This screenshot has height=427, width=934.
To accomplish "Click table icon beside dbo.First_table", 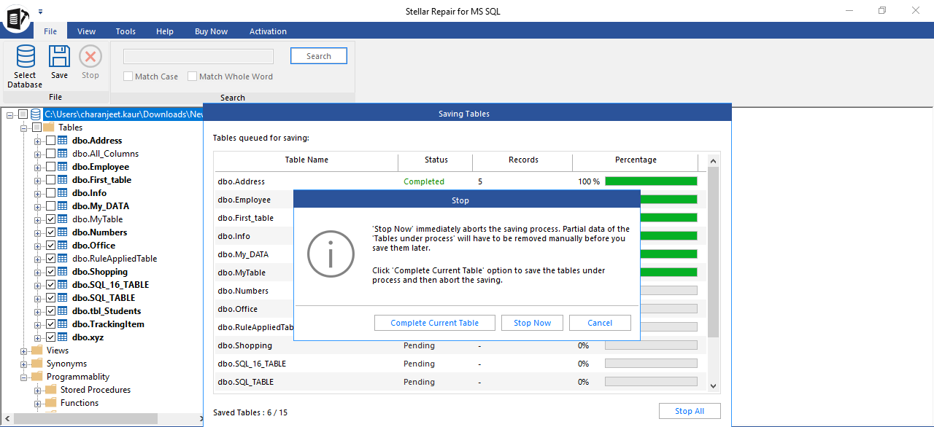I will 63,180.
